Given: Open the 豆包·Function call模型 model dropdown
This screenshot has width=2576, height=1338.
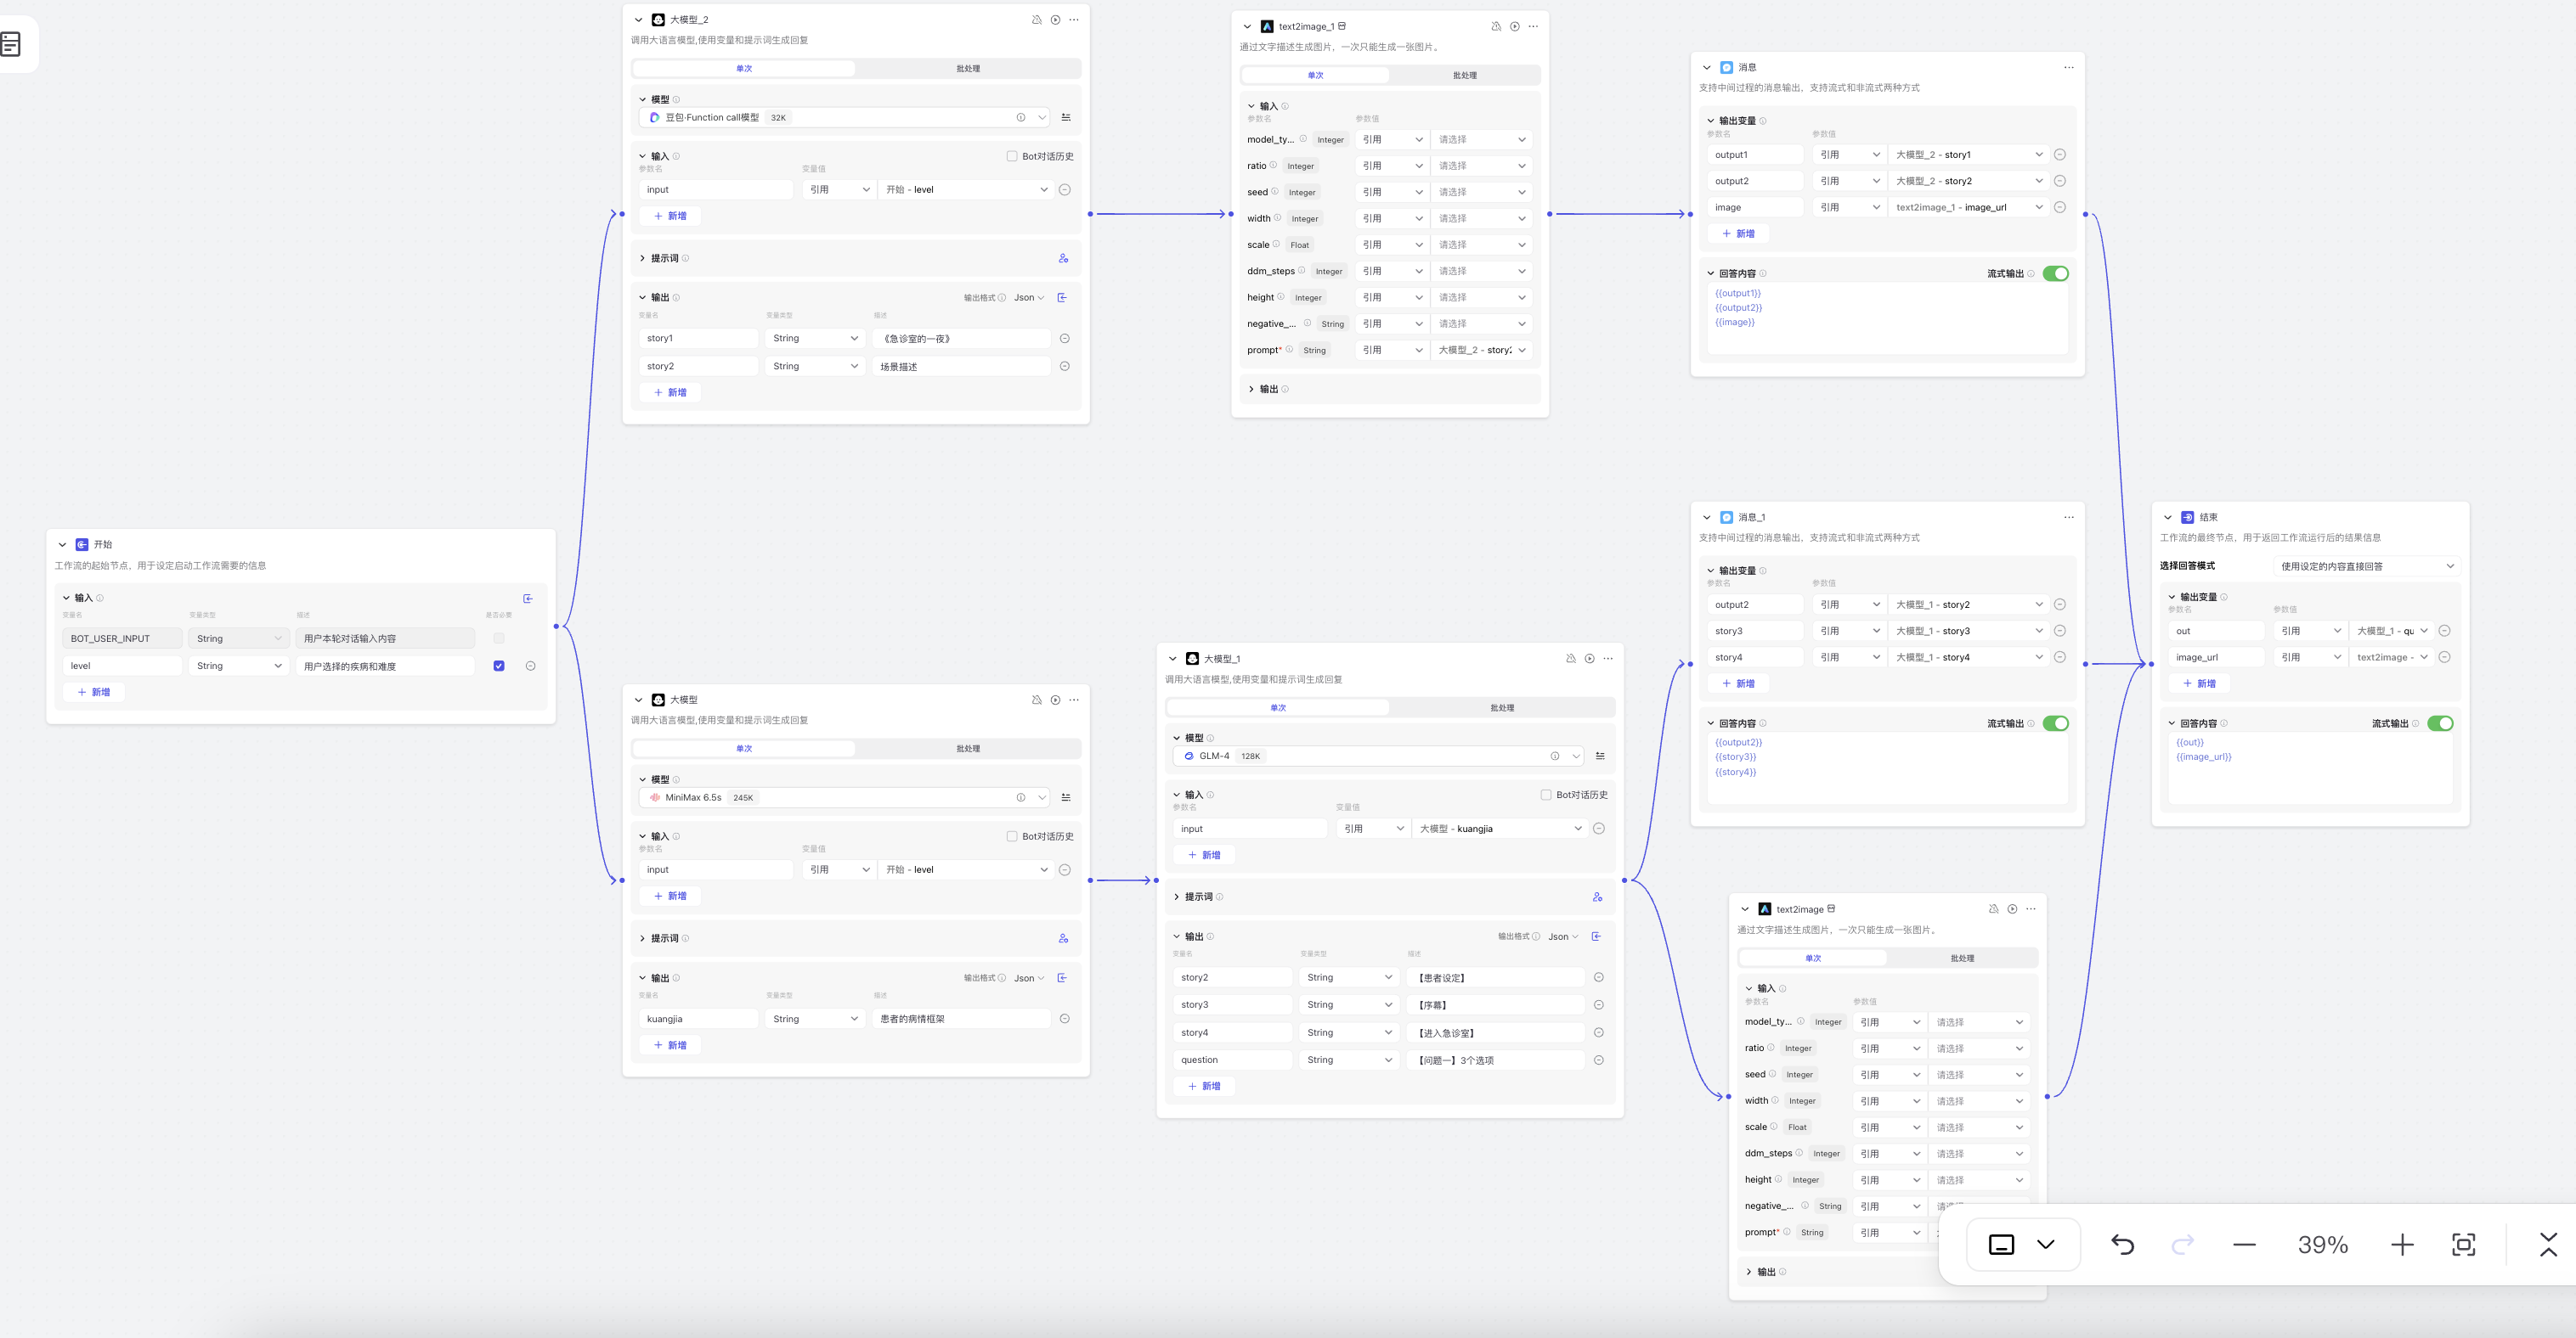Looking at the screenshot, I should coord(844,118).
